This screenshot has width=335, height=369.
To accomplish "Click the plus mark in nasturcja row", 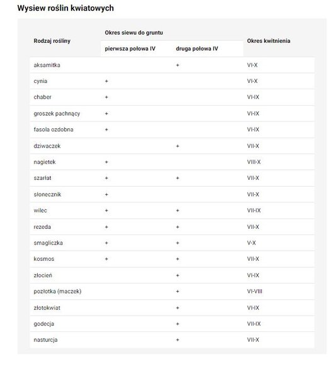I will click(178, 340).
